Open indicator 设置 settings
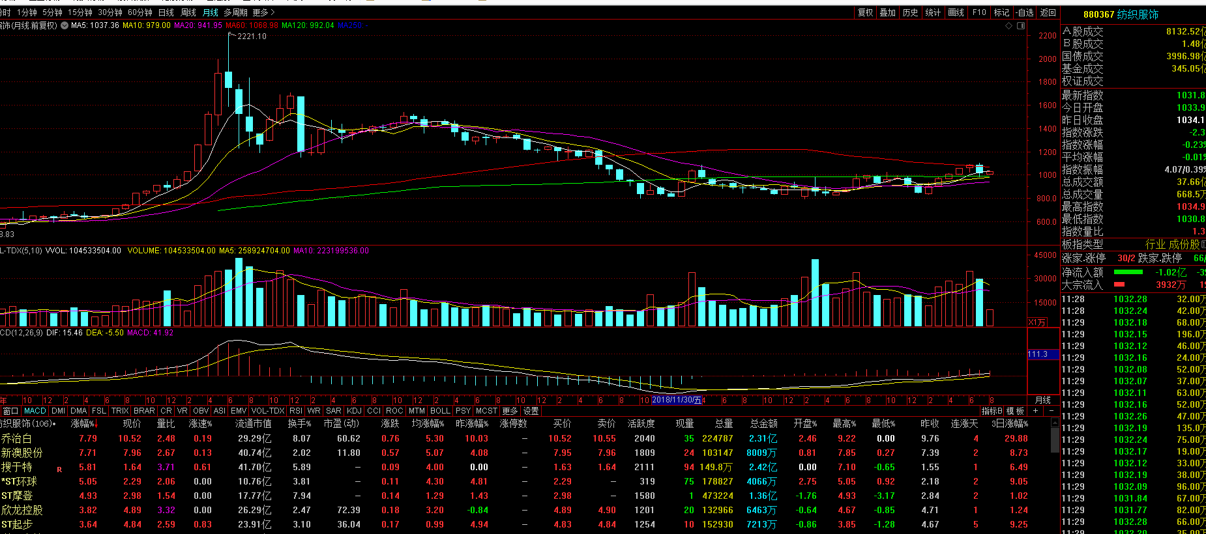Viewport: 1206px width, 534px height. 531,411
